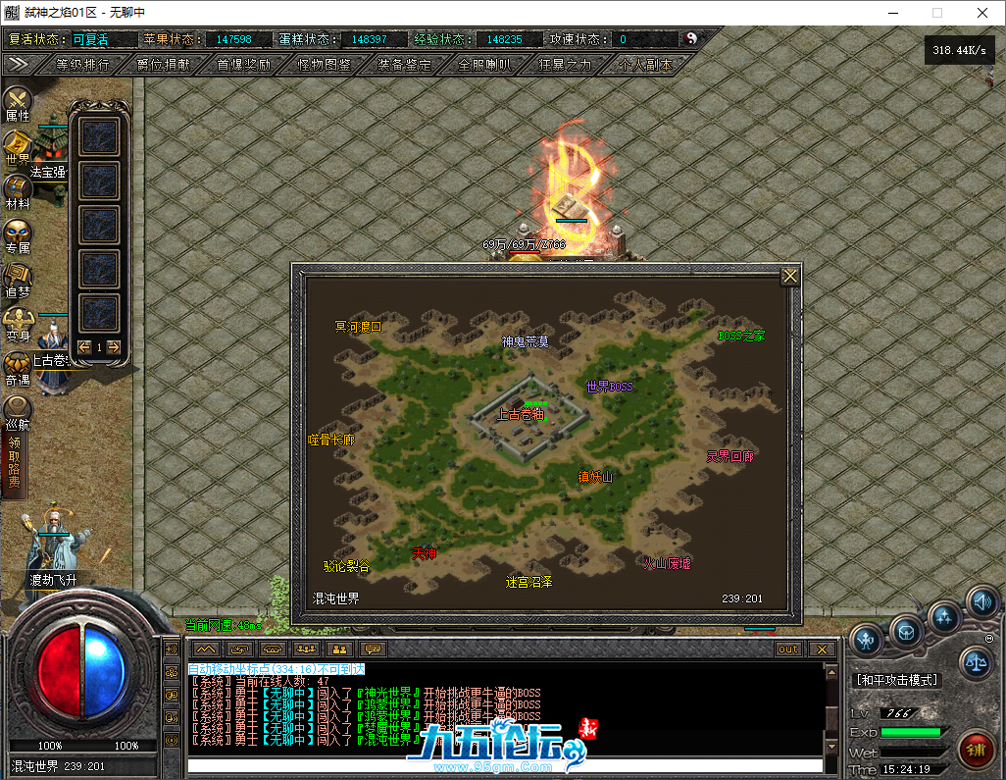Toggle the 和平攻击模式 attack mode label
The width and height of the screenshot is (1006, 780).
896,680
